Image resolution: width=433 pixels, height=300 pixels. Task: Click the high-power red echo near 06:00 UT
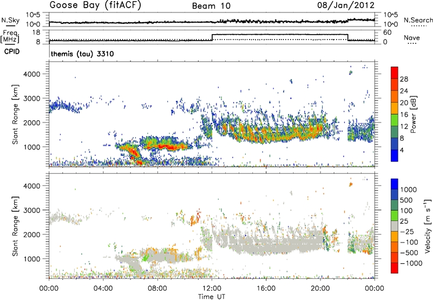tap(133, 152)
